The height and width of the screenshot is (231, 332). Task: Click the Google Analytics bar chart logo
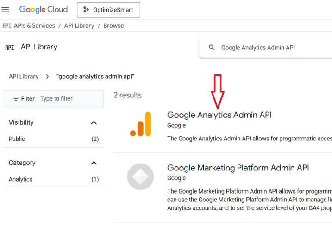coord(140,124)
